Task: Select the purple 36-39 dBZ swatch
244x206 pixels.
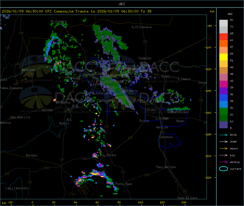Action: click(223, 91)
